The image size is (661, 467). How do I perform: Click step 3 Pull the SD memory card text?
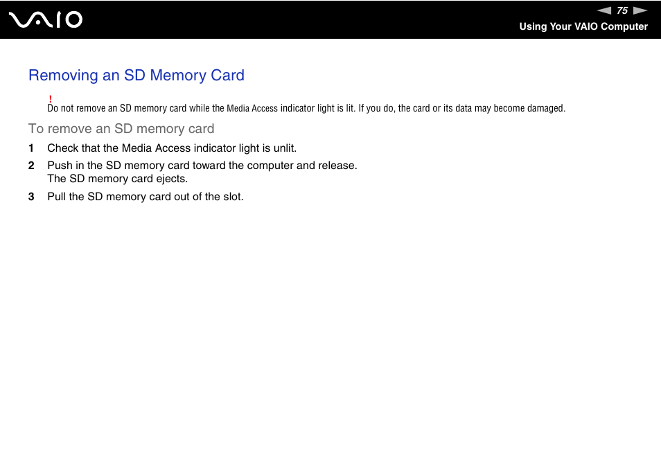pyautogui.click(x=145, y=197)
